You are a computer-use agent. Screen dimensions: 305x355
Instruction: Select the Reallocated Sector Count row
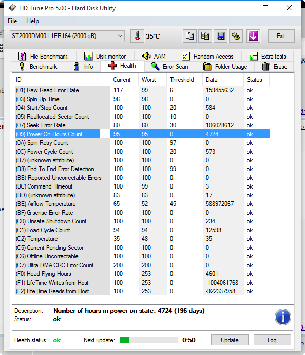point(142,117)
